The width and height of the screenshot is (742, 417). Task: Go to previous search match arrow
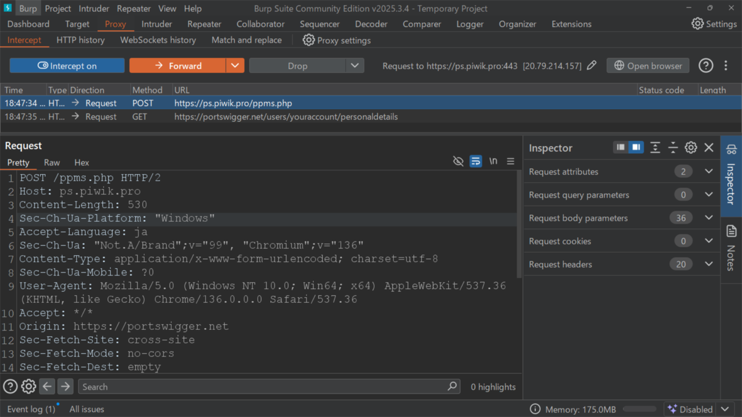coord(47,387)
